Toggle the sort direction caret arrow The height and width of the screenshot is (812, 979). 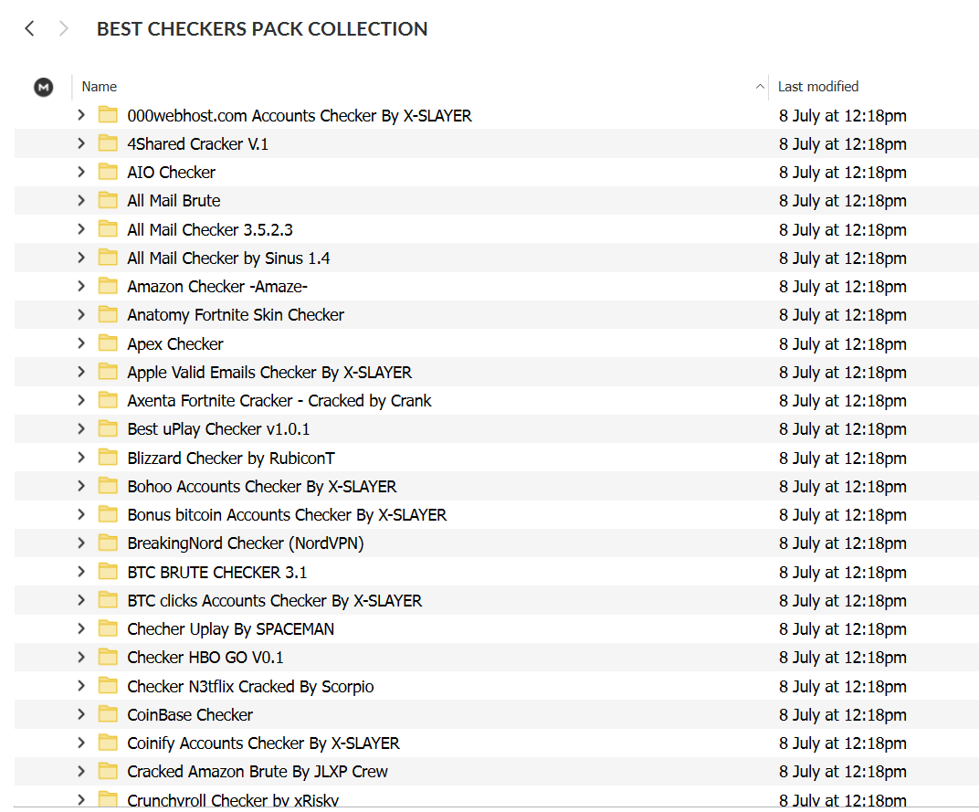click(x=760, y=87)
